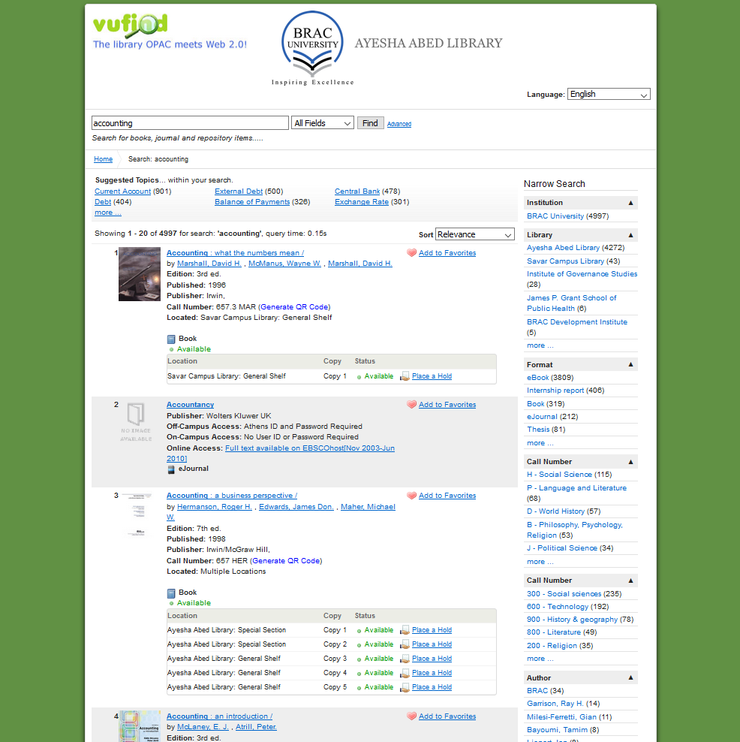The width and height of the screenshot is (740, 742).
Task: Click hold icon for General Shelf Copy 5
Action: (x=405, y=687)
